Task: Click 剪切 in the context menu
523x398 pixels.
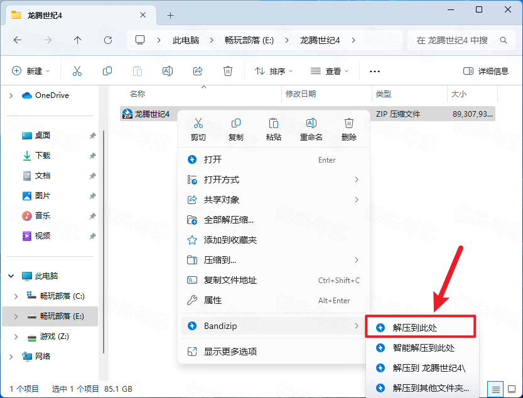Action: (x=198, y=130)
